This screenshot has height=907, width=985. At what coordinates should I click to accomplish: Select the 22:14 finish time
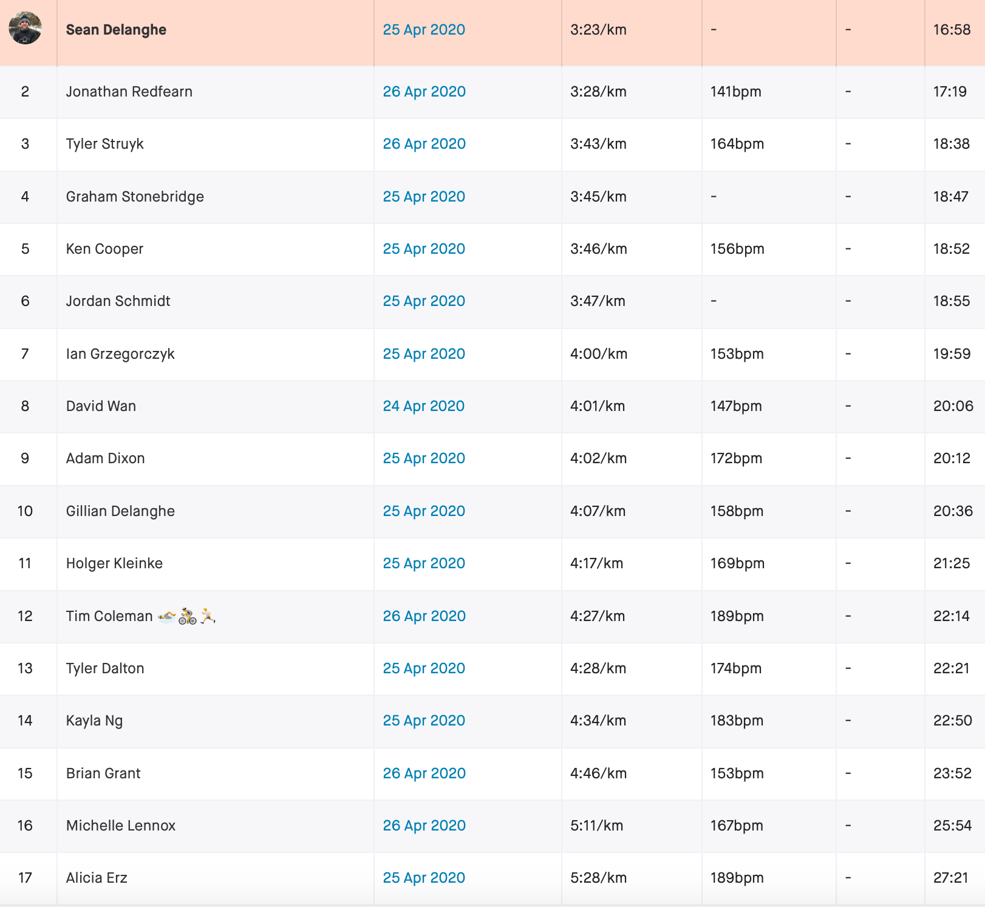coord(952,616)
